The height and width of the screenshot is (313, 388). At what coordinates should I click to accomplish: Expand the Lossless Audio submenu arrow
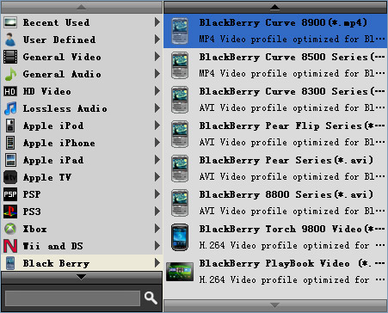[157, 108]
